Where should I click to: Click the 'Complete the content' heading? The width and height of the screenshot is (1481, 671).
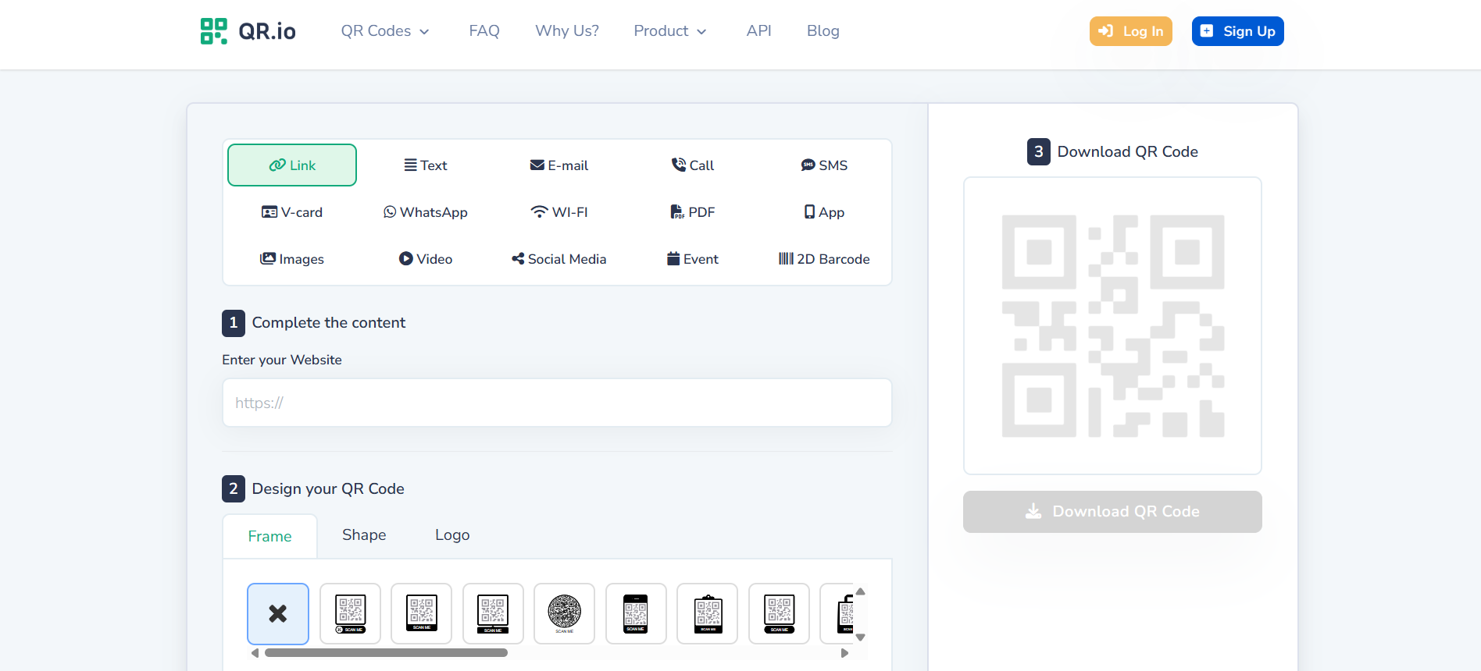tap(329, 323)
